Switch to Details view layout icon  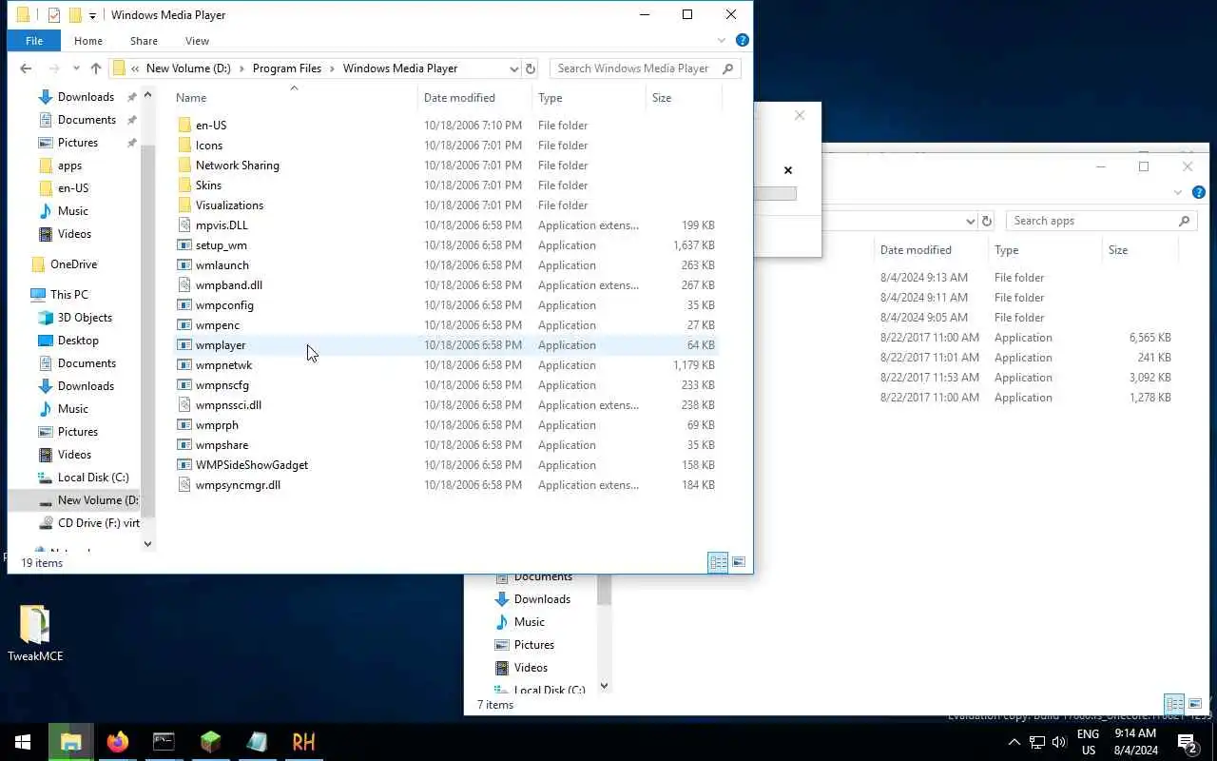point(718,562)
